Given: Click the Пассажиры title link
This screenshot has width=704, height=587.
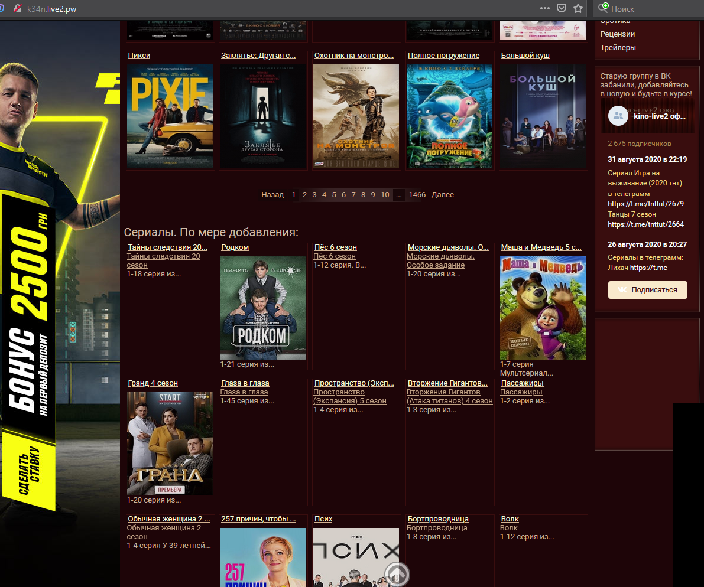Looking at the screenshot, I should [522, 383].
